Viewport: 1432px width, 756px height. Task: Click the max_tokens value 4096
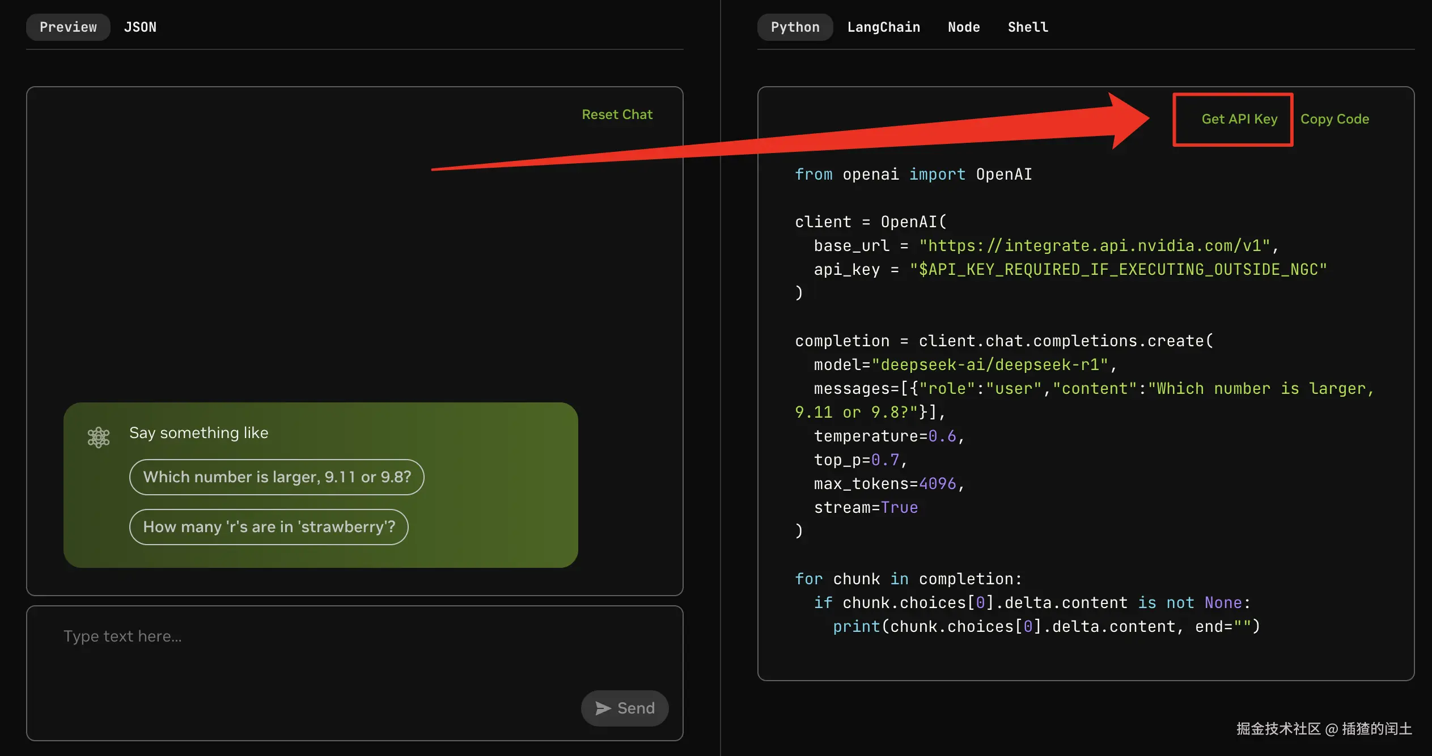coord(938,484)
